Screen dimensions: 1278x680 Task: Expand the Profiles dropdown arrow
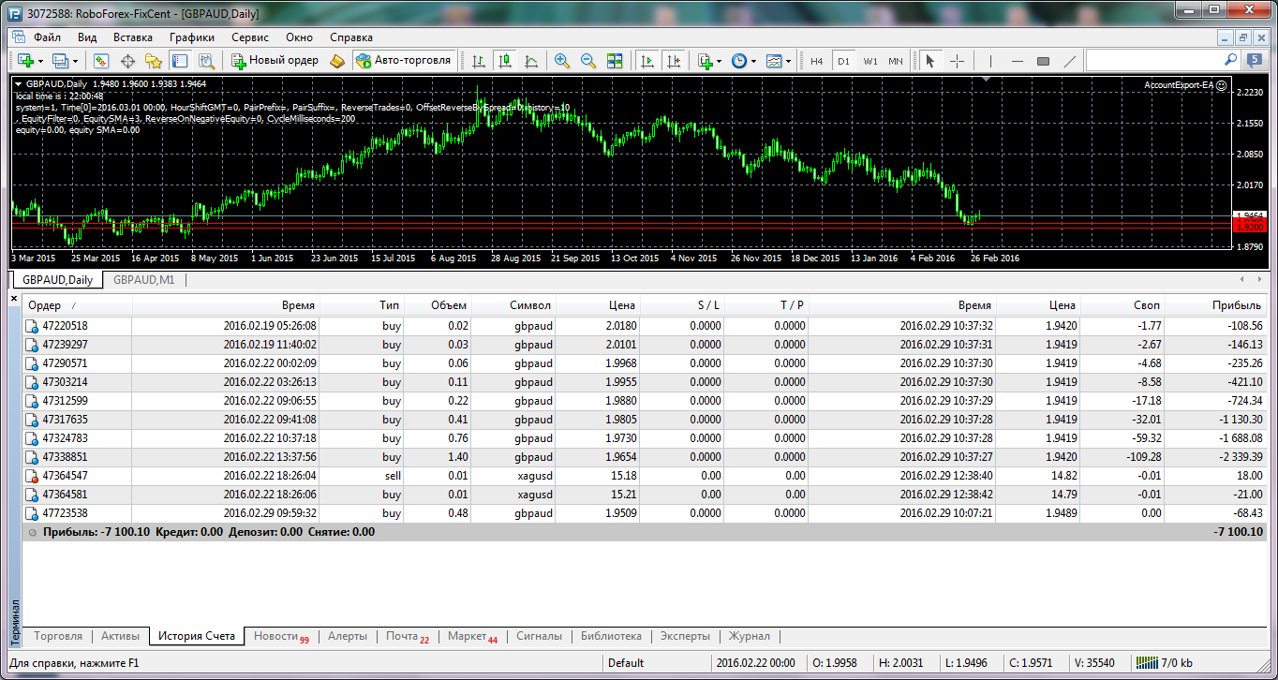click(76, 61)
